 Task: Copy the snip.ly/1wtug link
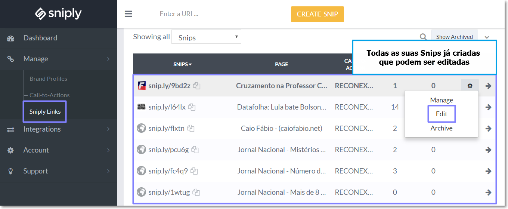[x=196, y=193]
